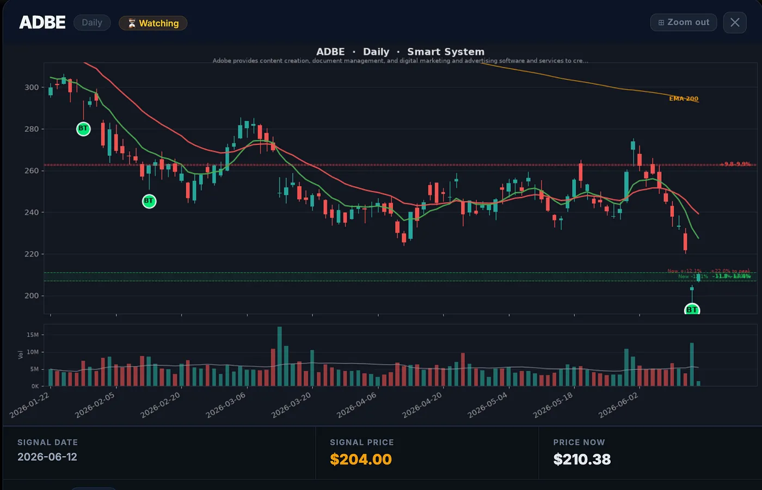Click the 2026-01-22 date label
The image size is (762, 490).
(29, 405)
